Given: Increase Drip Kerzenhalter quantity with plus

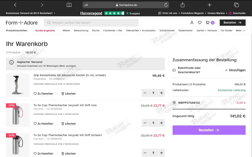Looking at the screenshot, I should (x=161, y=93).
